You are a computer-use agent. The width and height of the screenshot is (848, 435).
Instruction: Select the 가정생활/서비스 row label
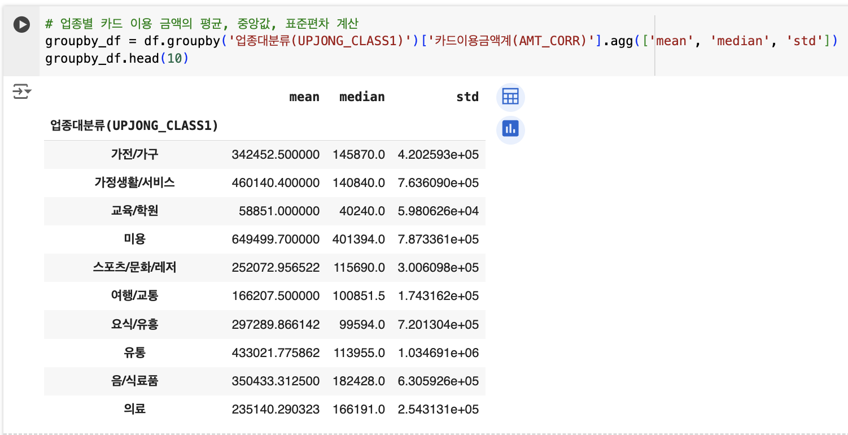(x=134, y=182)
